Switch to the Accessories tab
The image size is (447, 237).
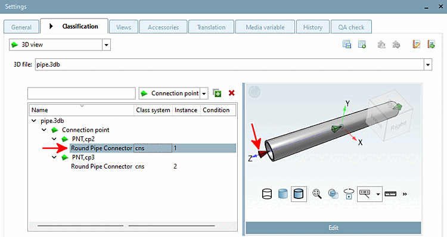point(163,27)
